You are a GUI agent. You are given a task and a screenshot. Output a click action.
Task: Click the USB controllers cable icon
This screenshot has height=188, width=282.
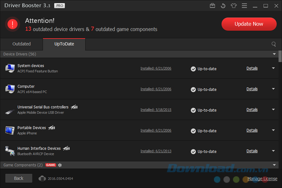pyautogui.click(x=10, y=112)
